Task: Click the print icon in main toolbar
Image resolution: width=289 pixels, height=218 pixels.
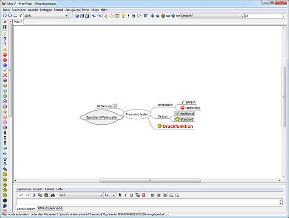Action: pos(15,16)
